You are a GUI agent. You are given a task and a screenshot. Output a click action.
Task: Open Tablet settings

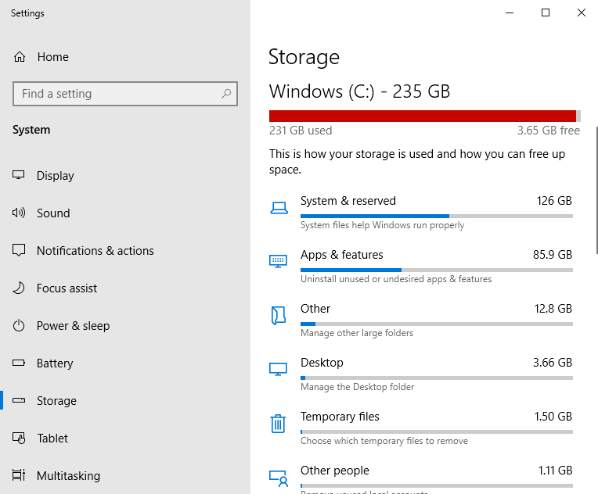125,439
